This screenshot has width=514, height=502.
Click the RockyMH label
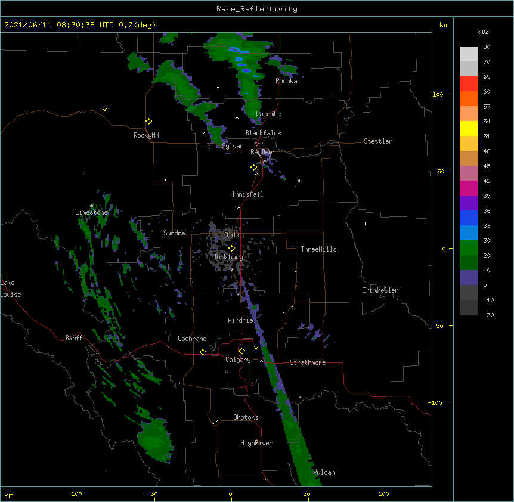[146, 135]
